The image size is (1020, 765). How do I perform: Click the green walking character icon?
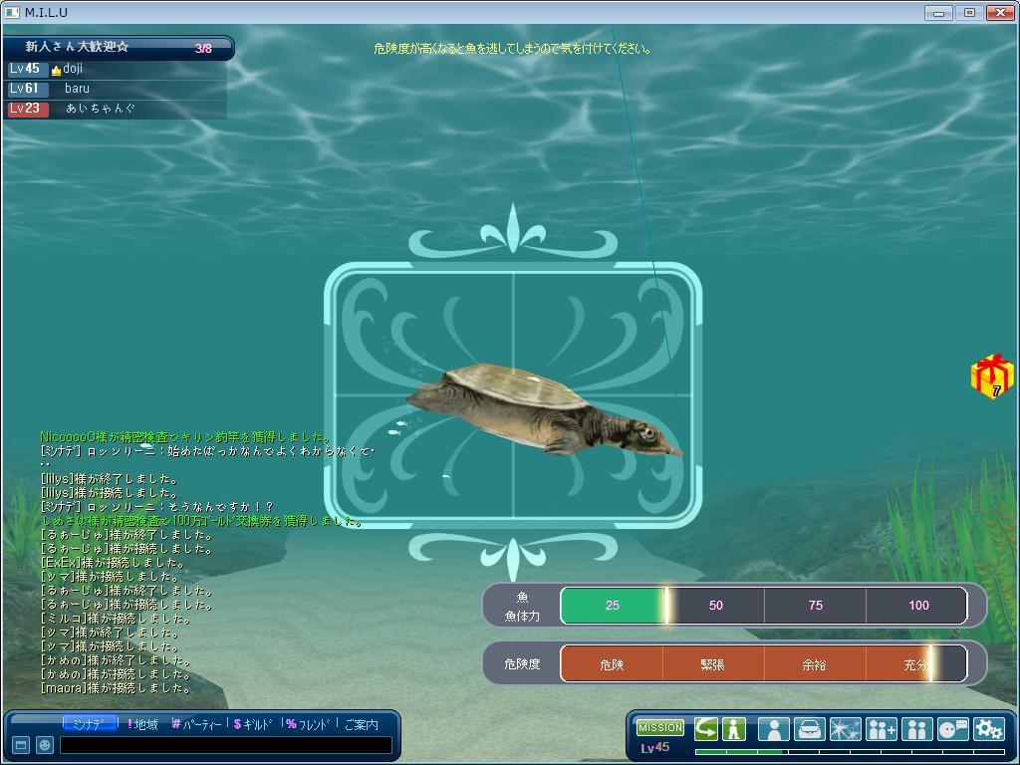click(734, 729)
